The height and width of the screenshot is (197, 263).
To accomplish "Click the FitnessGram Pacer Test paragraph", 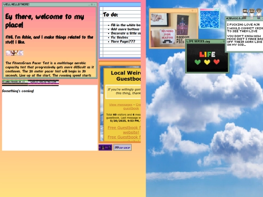I will [50, 69].
